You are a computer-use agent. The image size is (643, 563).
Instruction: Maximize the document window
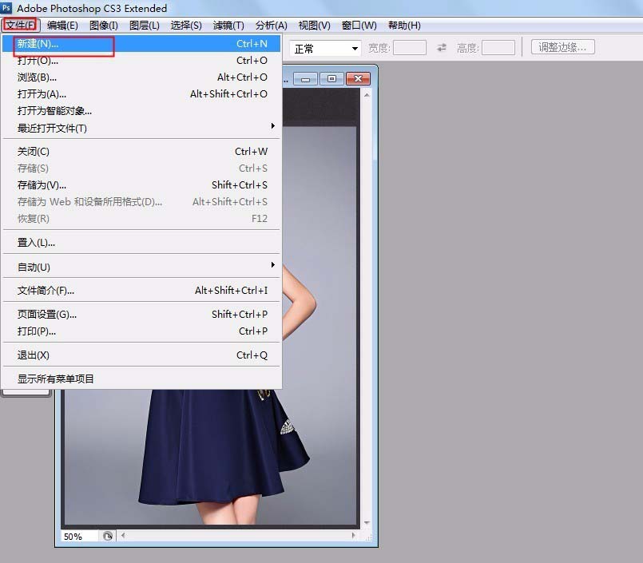tap(331, 79)
